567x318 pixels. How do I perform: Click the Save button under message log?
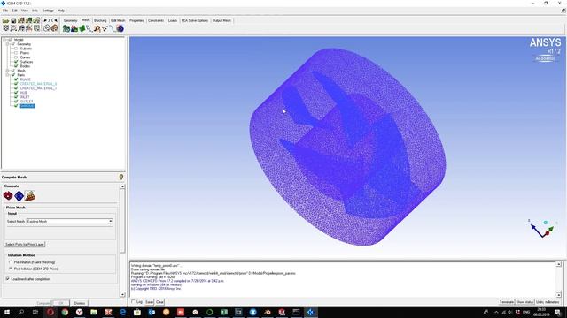click(150, 302)
